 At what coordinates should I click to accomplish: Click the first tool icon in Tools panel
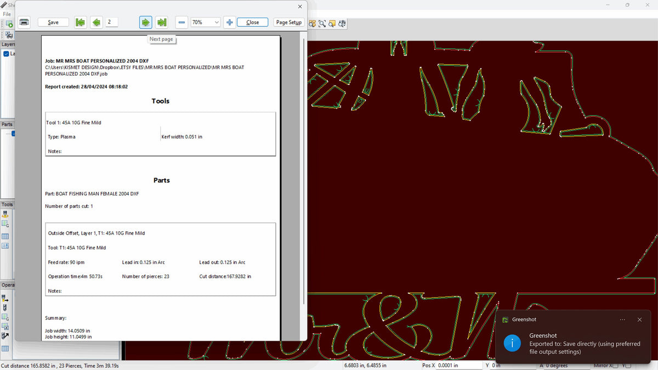click(5, 214)
